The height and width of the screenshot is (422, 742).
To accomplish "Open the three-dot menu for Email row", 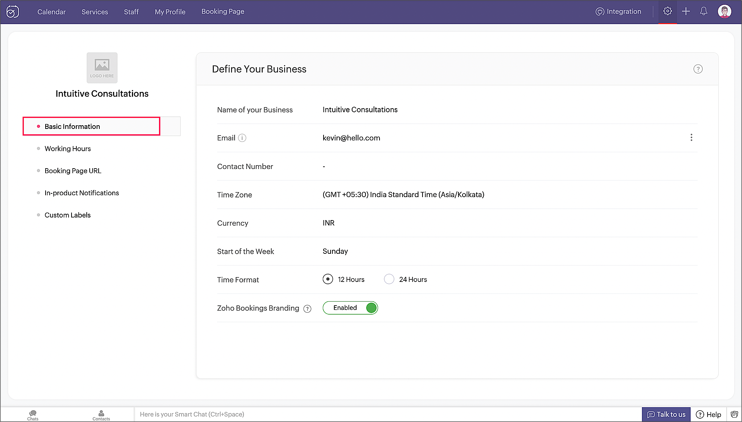I will (x=691, y=138).
